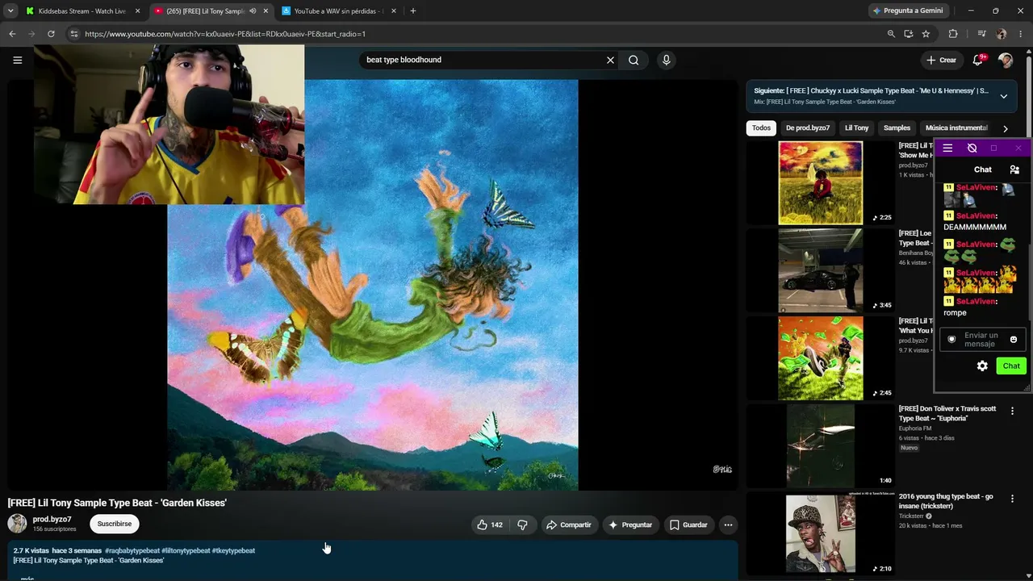Viewport: 1033px width, 581px height.
Task: Run the search with the magnifier button
Action: [634, 60]
